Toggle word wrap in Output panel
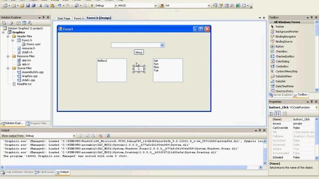The height and width of the screenshot is (179, 319). (108, 136)
